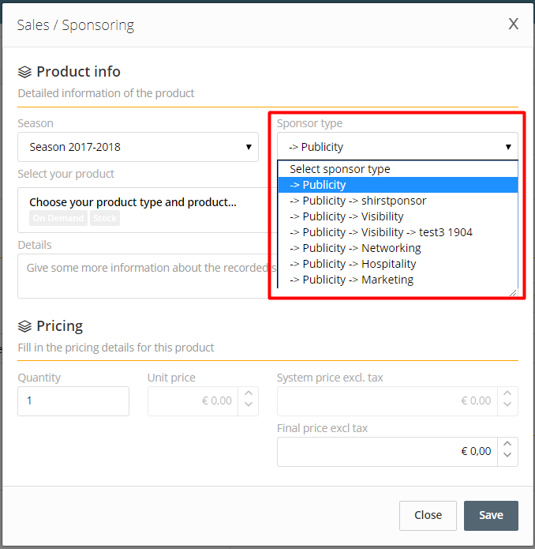Decrease Final price excl tax value

coord(507,455)
